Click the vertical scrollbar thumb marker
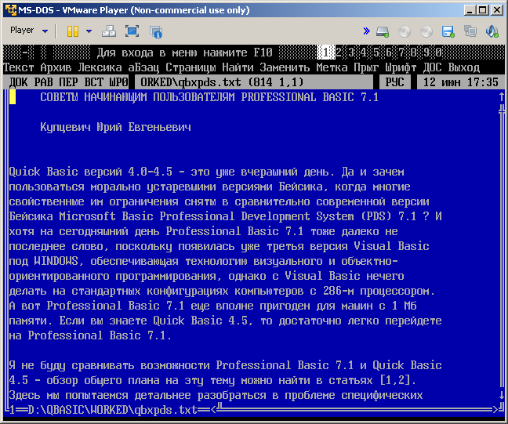This screenshot has height=424, width=508. [502, 111]
